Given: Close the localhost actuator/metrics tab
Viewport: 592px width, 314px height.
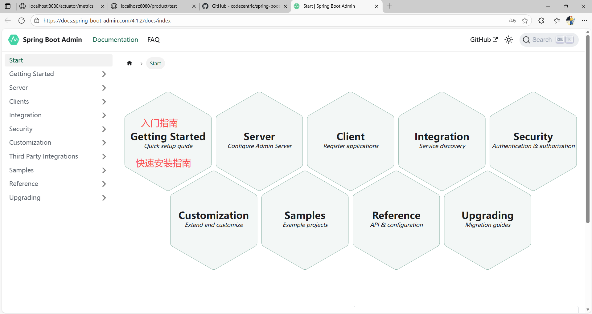Looking at the screenshot, I should pyautogui.click(x=102, y=6).
